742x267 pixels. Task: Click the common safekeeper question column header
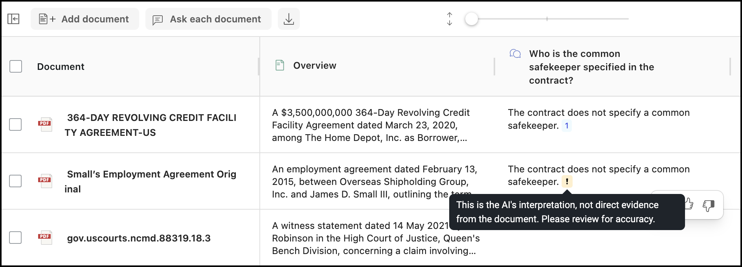(591, 67)
